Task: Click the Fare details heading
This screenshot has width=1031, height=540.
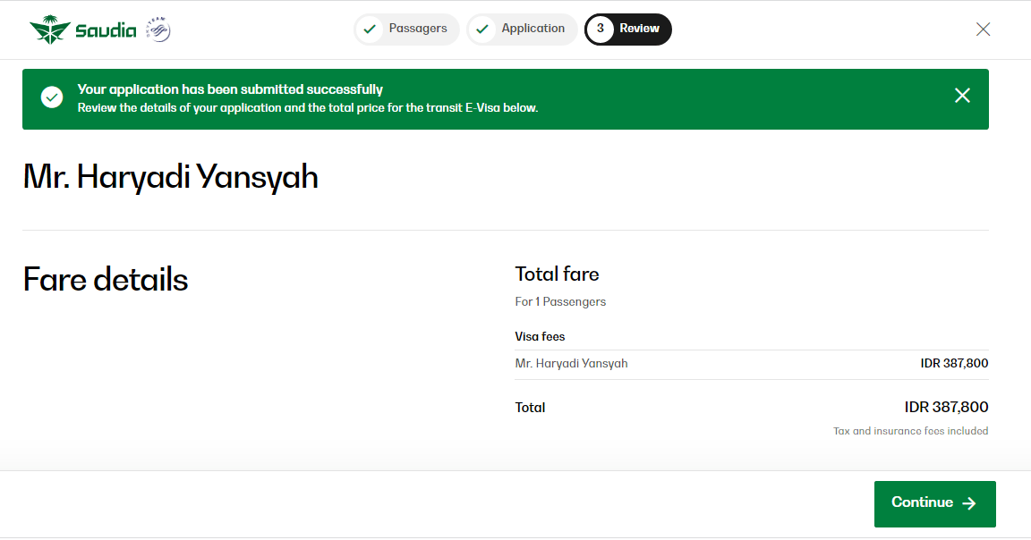Action: click(106, 280)
